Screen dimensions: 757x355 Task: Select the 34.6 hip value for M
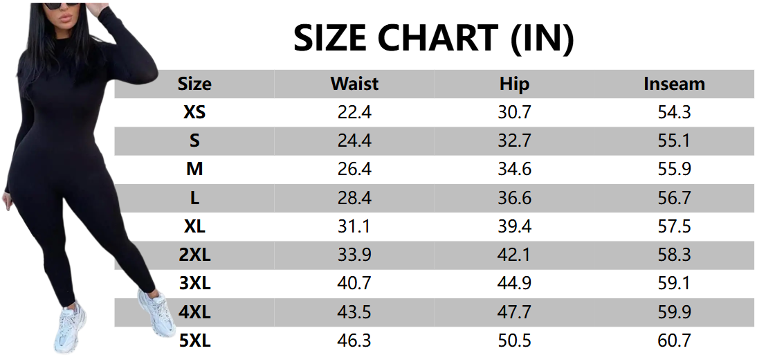click(514, 169)
